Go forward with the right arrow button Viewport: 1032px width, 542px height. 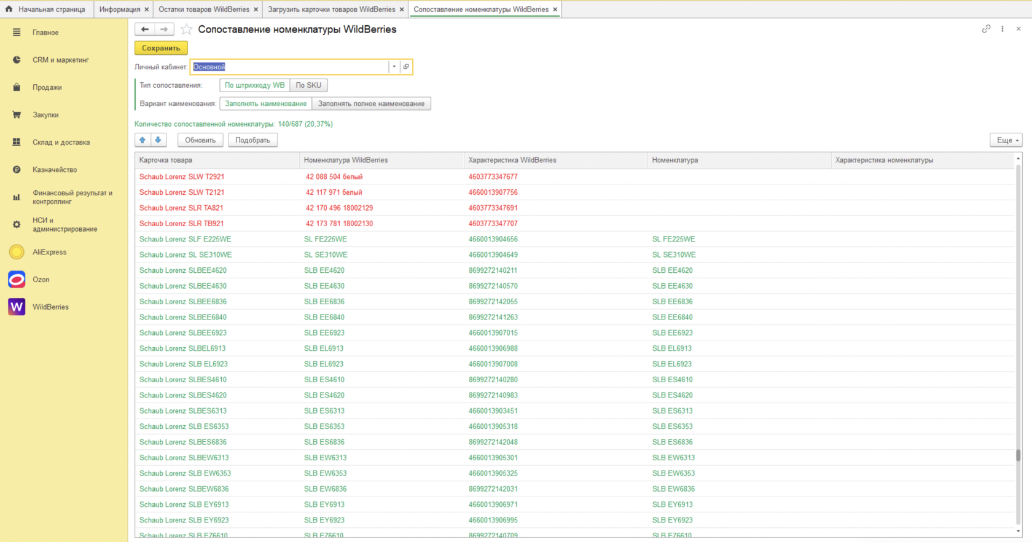click(x=164, y=29)
